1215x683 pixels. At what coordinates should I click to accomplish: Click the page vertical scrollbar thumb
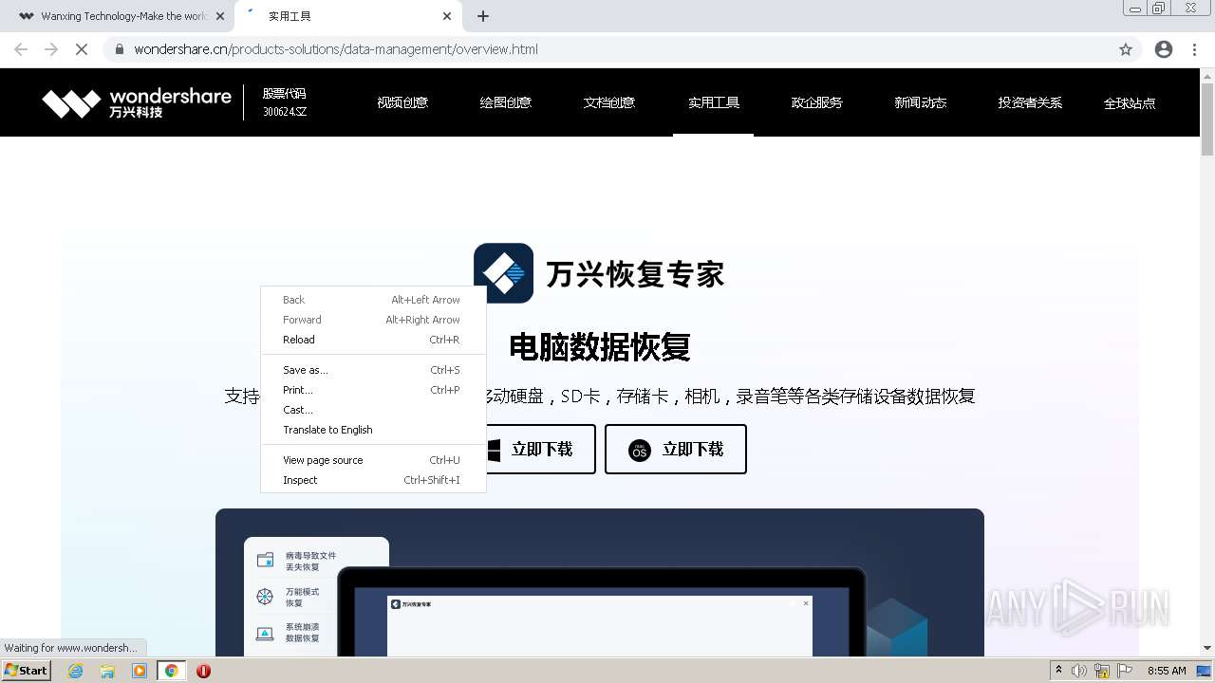click(1207, 119)
